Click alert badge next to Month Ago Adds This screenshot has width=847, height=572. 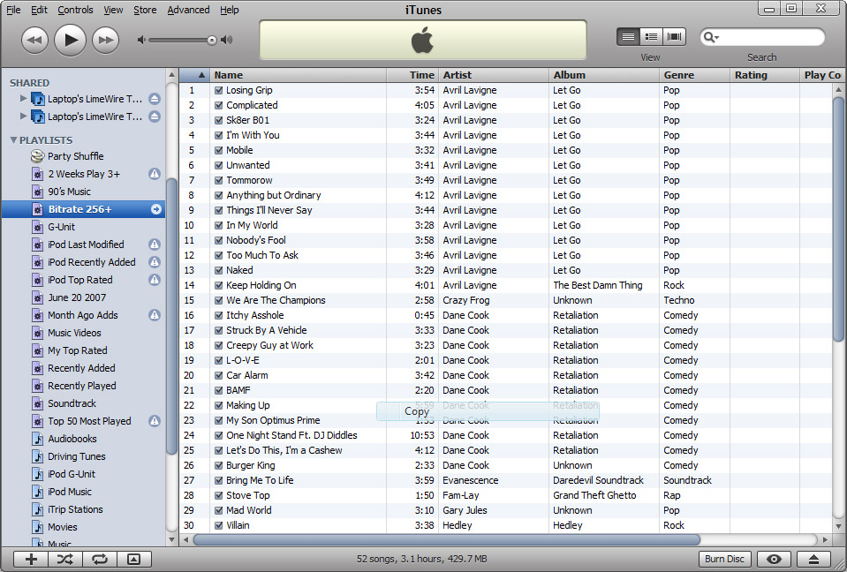[x=155, y=315]
